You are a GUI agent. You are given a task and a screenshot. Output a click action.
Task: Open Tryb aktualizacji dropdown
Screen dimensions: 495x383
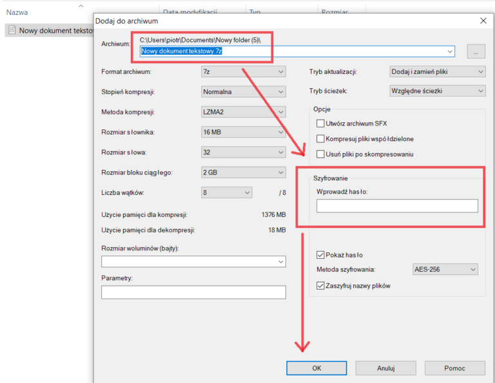click(x=438, y=71)
